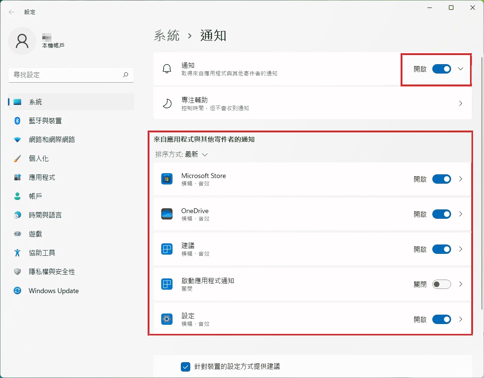Go to 遊戲 settings
Image resolution: width=484 pixels, height=378 pixels.
tap(71, 234)
